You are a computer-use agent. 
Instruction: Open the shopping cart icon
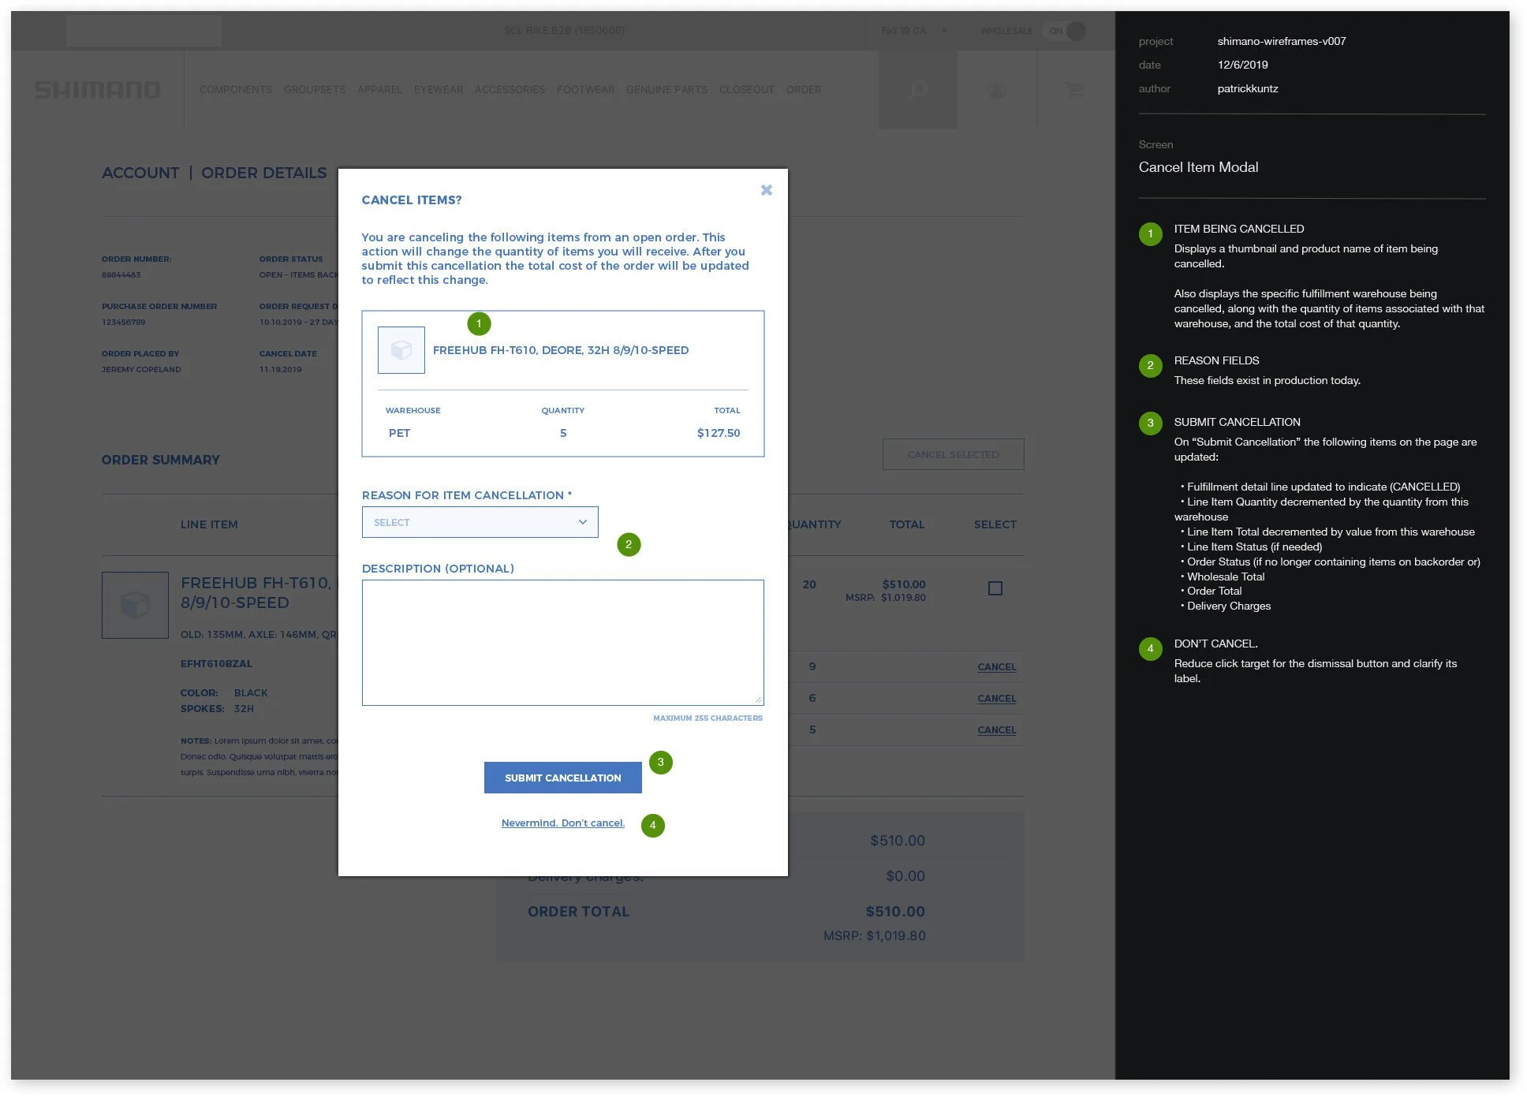tap(1073, 89)
